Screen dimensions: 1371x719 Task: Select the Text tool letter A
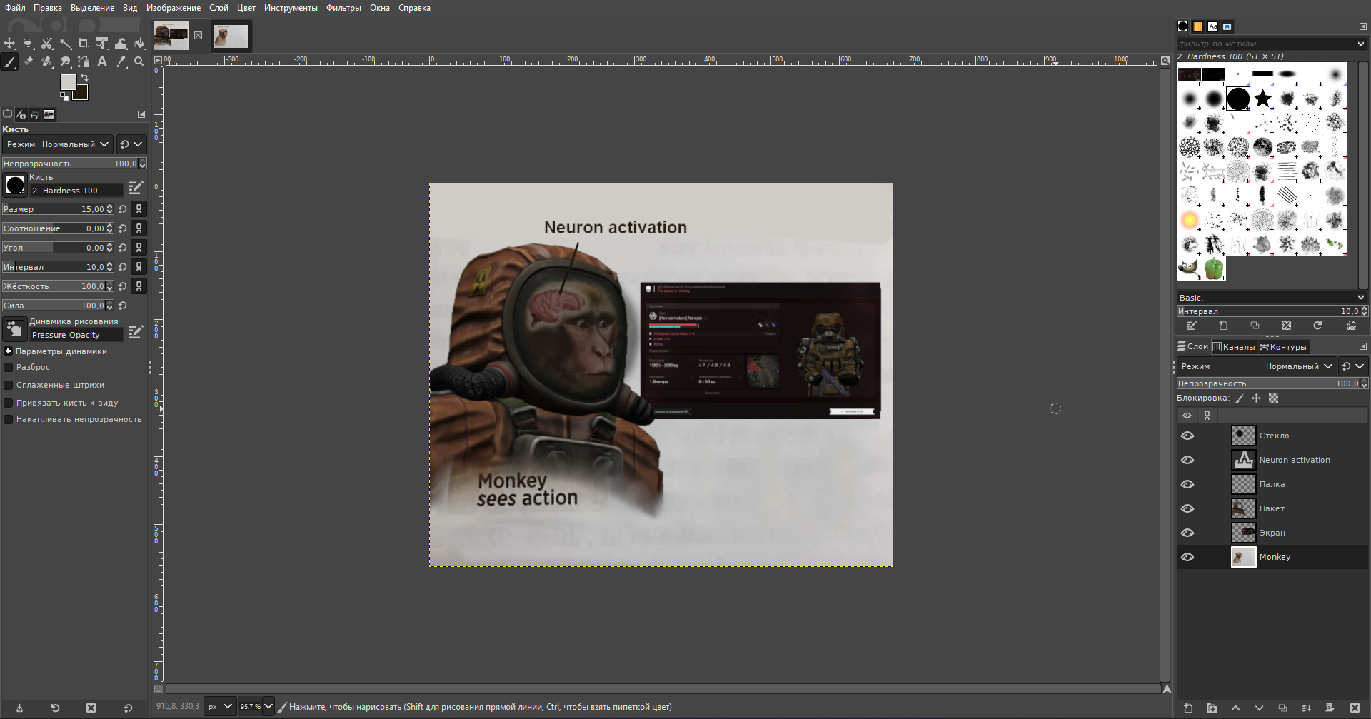click(102, 61)
